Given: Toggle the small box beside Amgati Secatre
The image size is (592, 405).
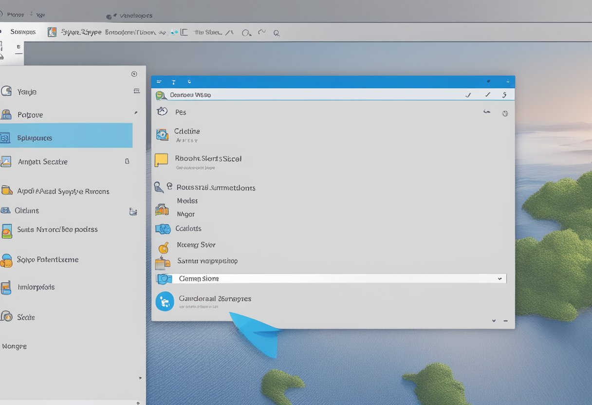Looking at the screenshot, I should (x=127, y=161).
